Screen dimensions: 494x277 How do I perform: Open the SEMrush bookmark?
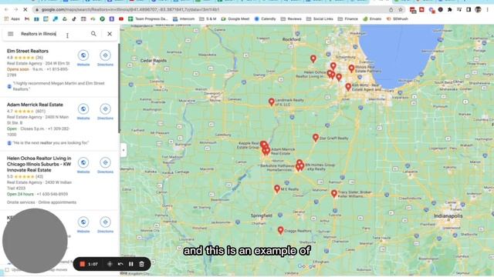click(397, 18)
